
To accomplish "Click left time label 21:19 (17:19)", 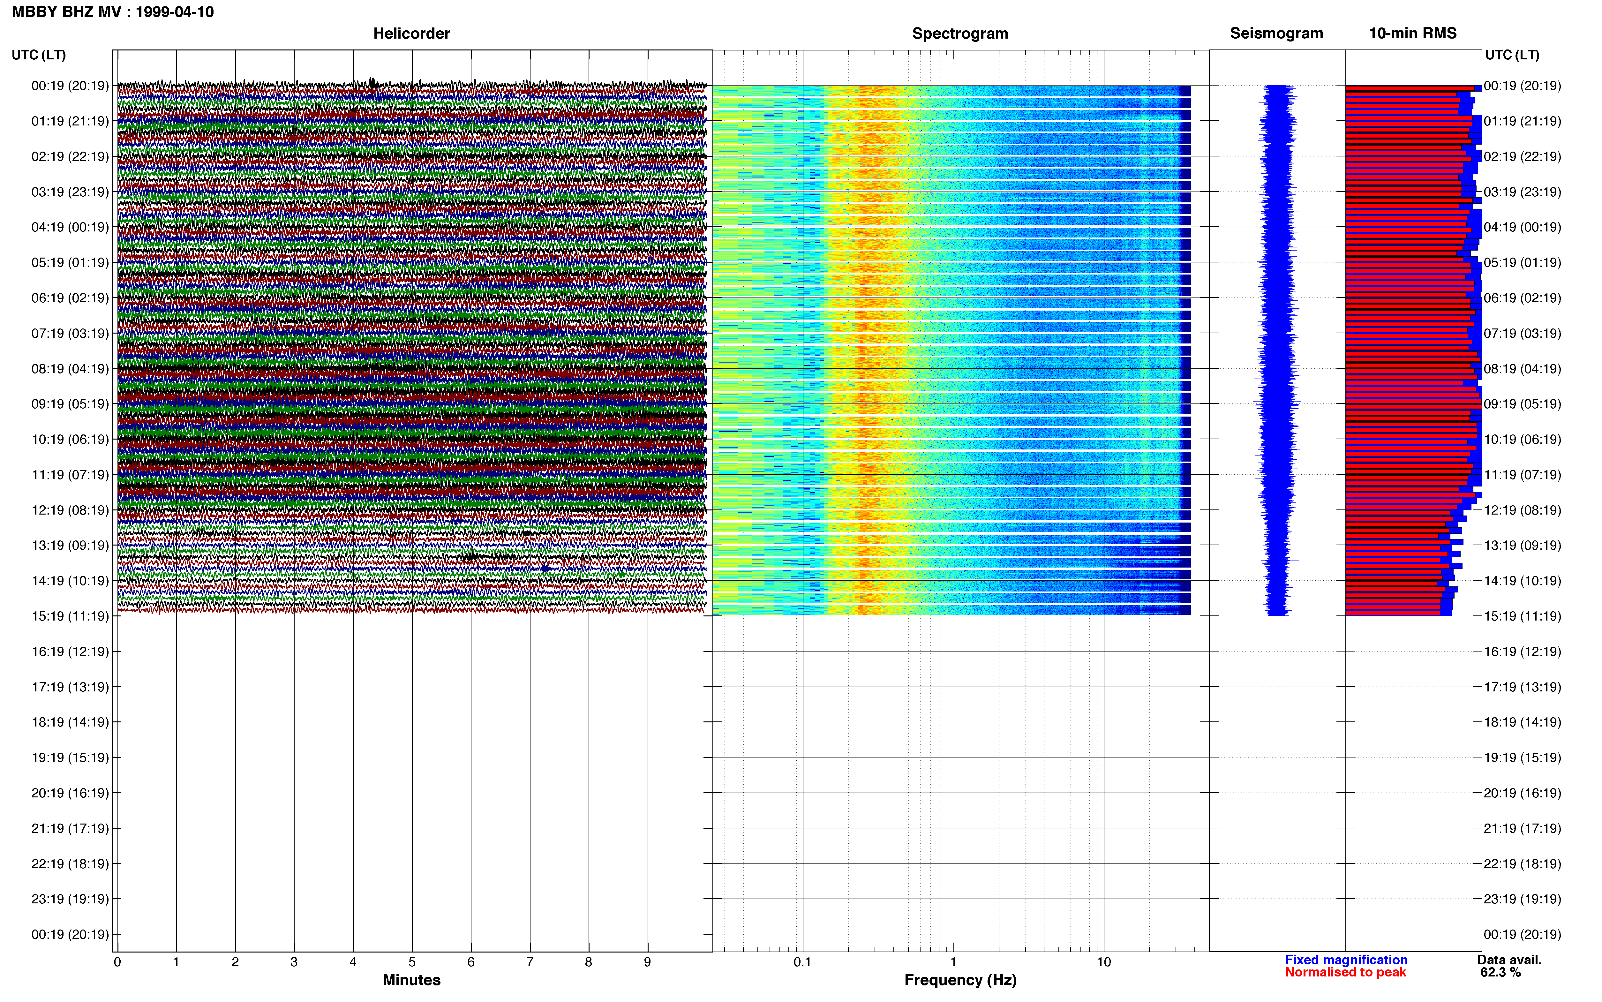I will (x=70, y=828).
